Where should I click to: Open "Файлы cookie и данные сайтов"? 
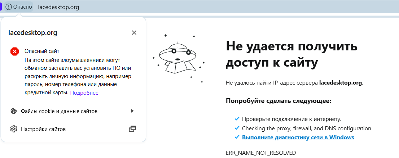pos(59,111)
